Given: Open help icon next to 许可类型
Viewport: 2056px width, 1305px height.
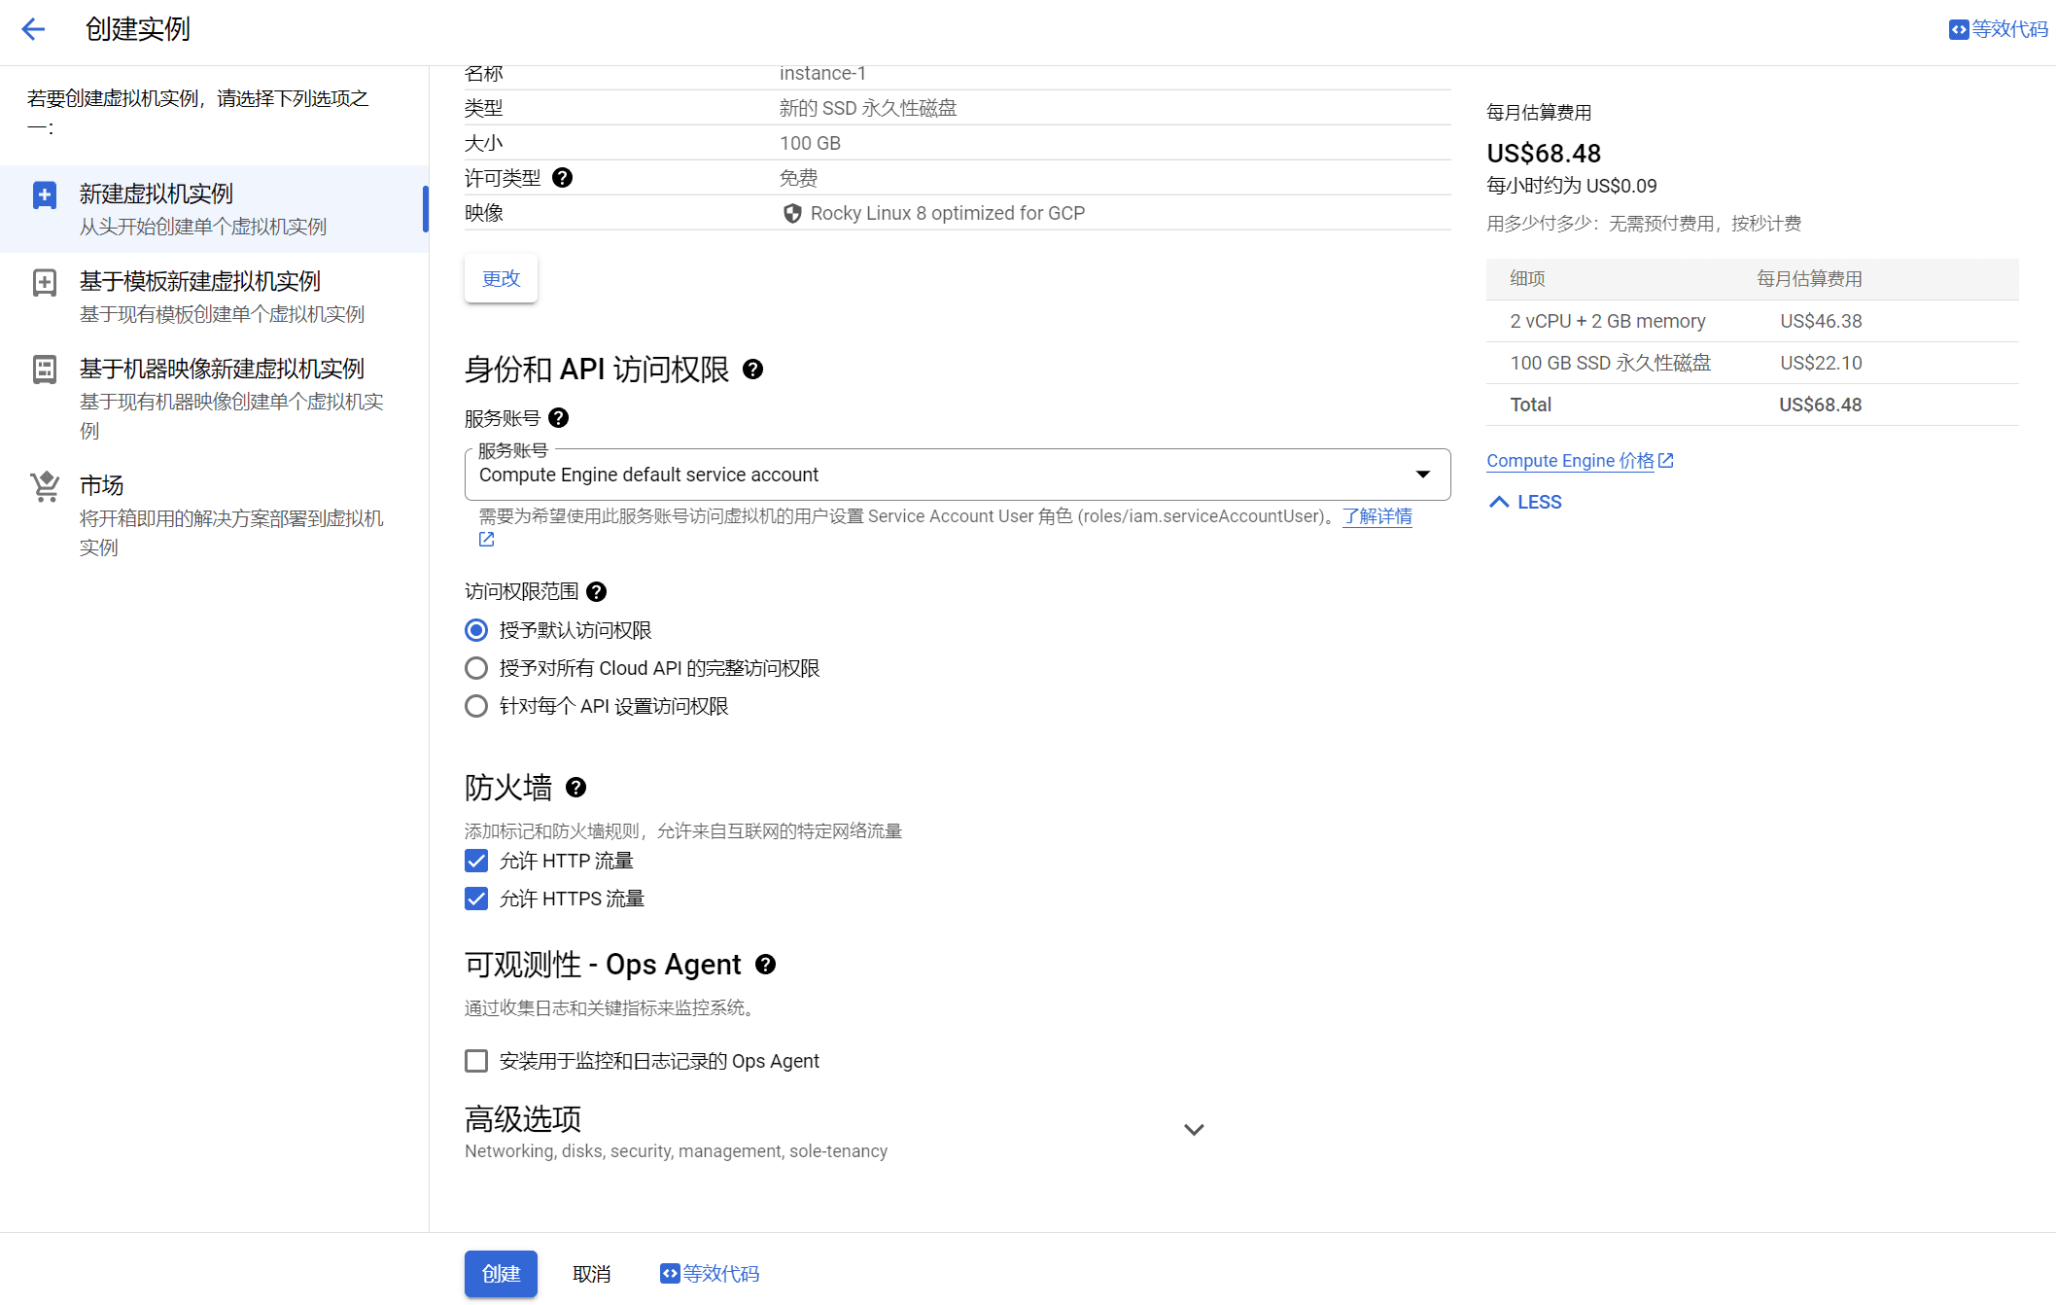Looking at the screenshot, I should pyautogui.click(x=562, y=178).
